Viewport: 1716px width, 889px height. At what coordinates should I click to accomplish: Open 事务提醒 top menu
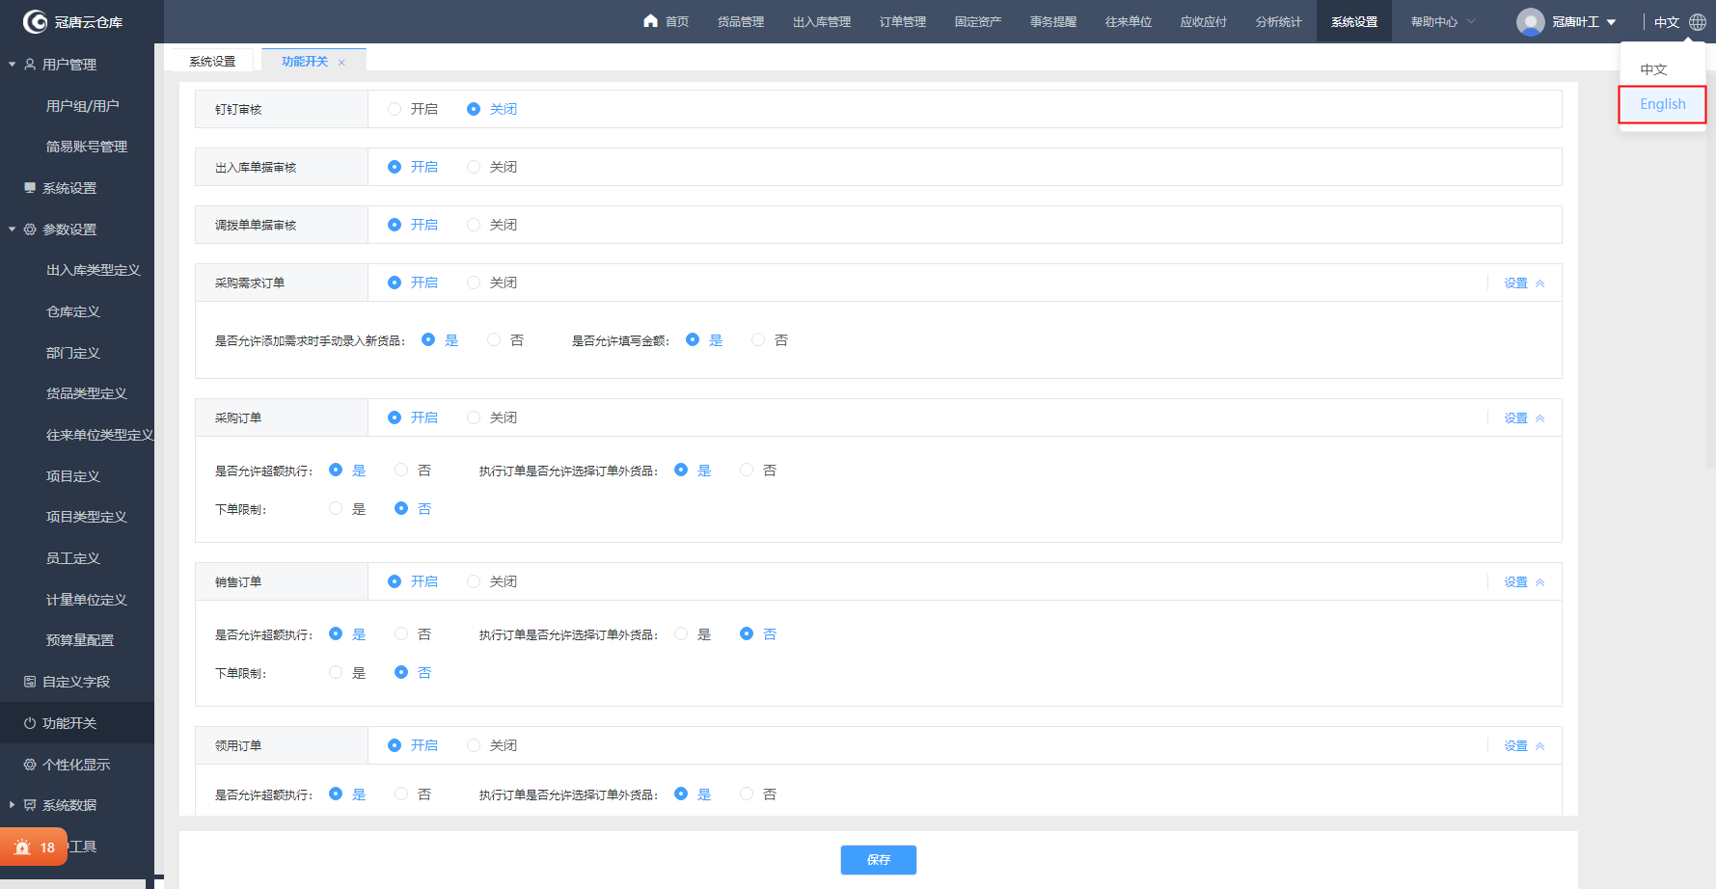click(x=1053, y=21)
